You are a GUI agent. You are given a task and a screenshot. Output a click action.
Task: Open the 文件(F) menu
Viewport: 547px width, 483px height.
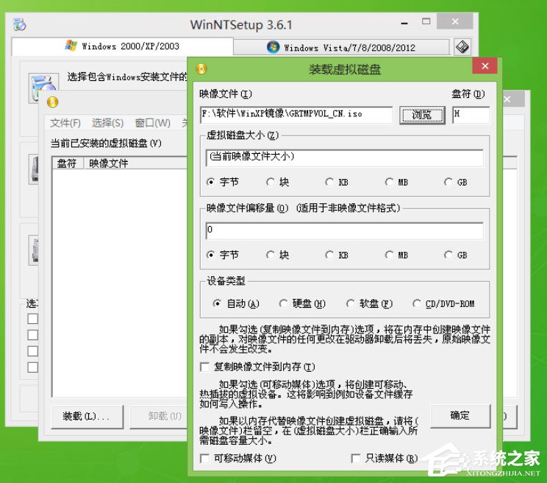point(65,123)
